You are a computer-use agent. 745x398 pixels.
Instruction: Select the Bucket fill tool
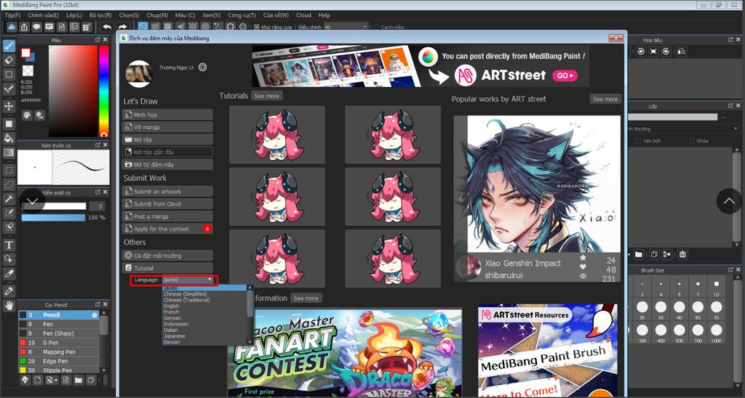pos(9,137)
